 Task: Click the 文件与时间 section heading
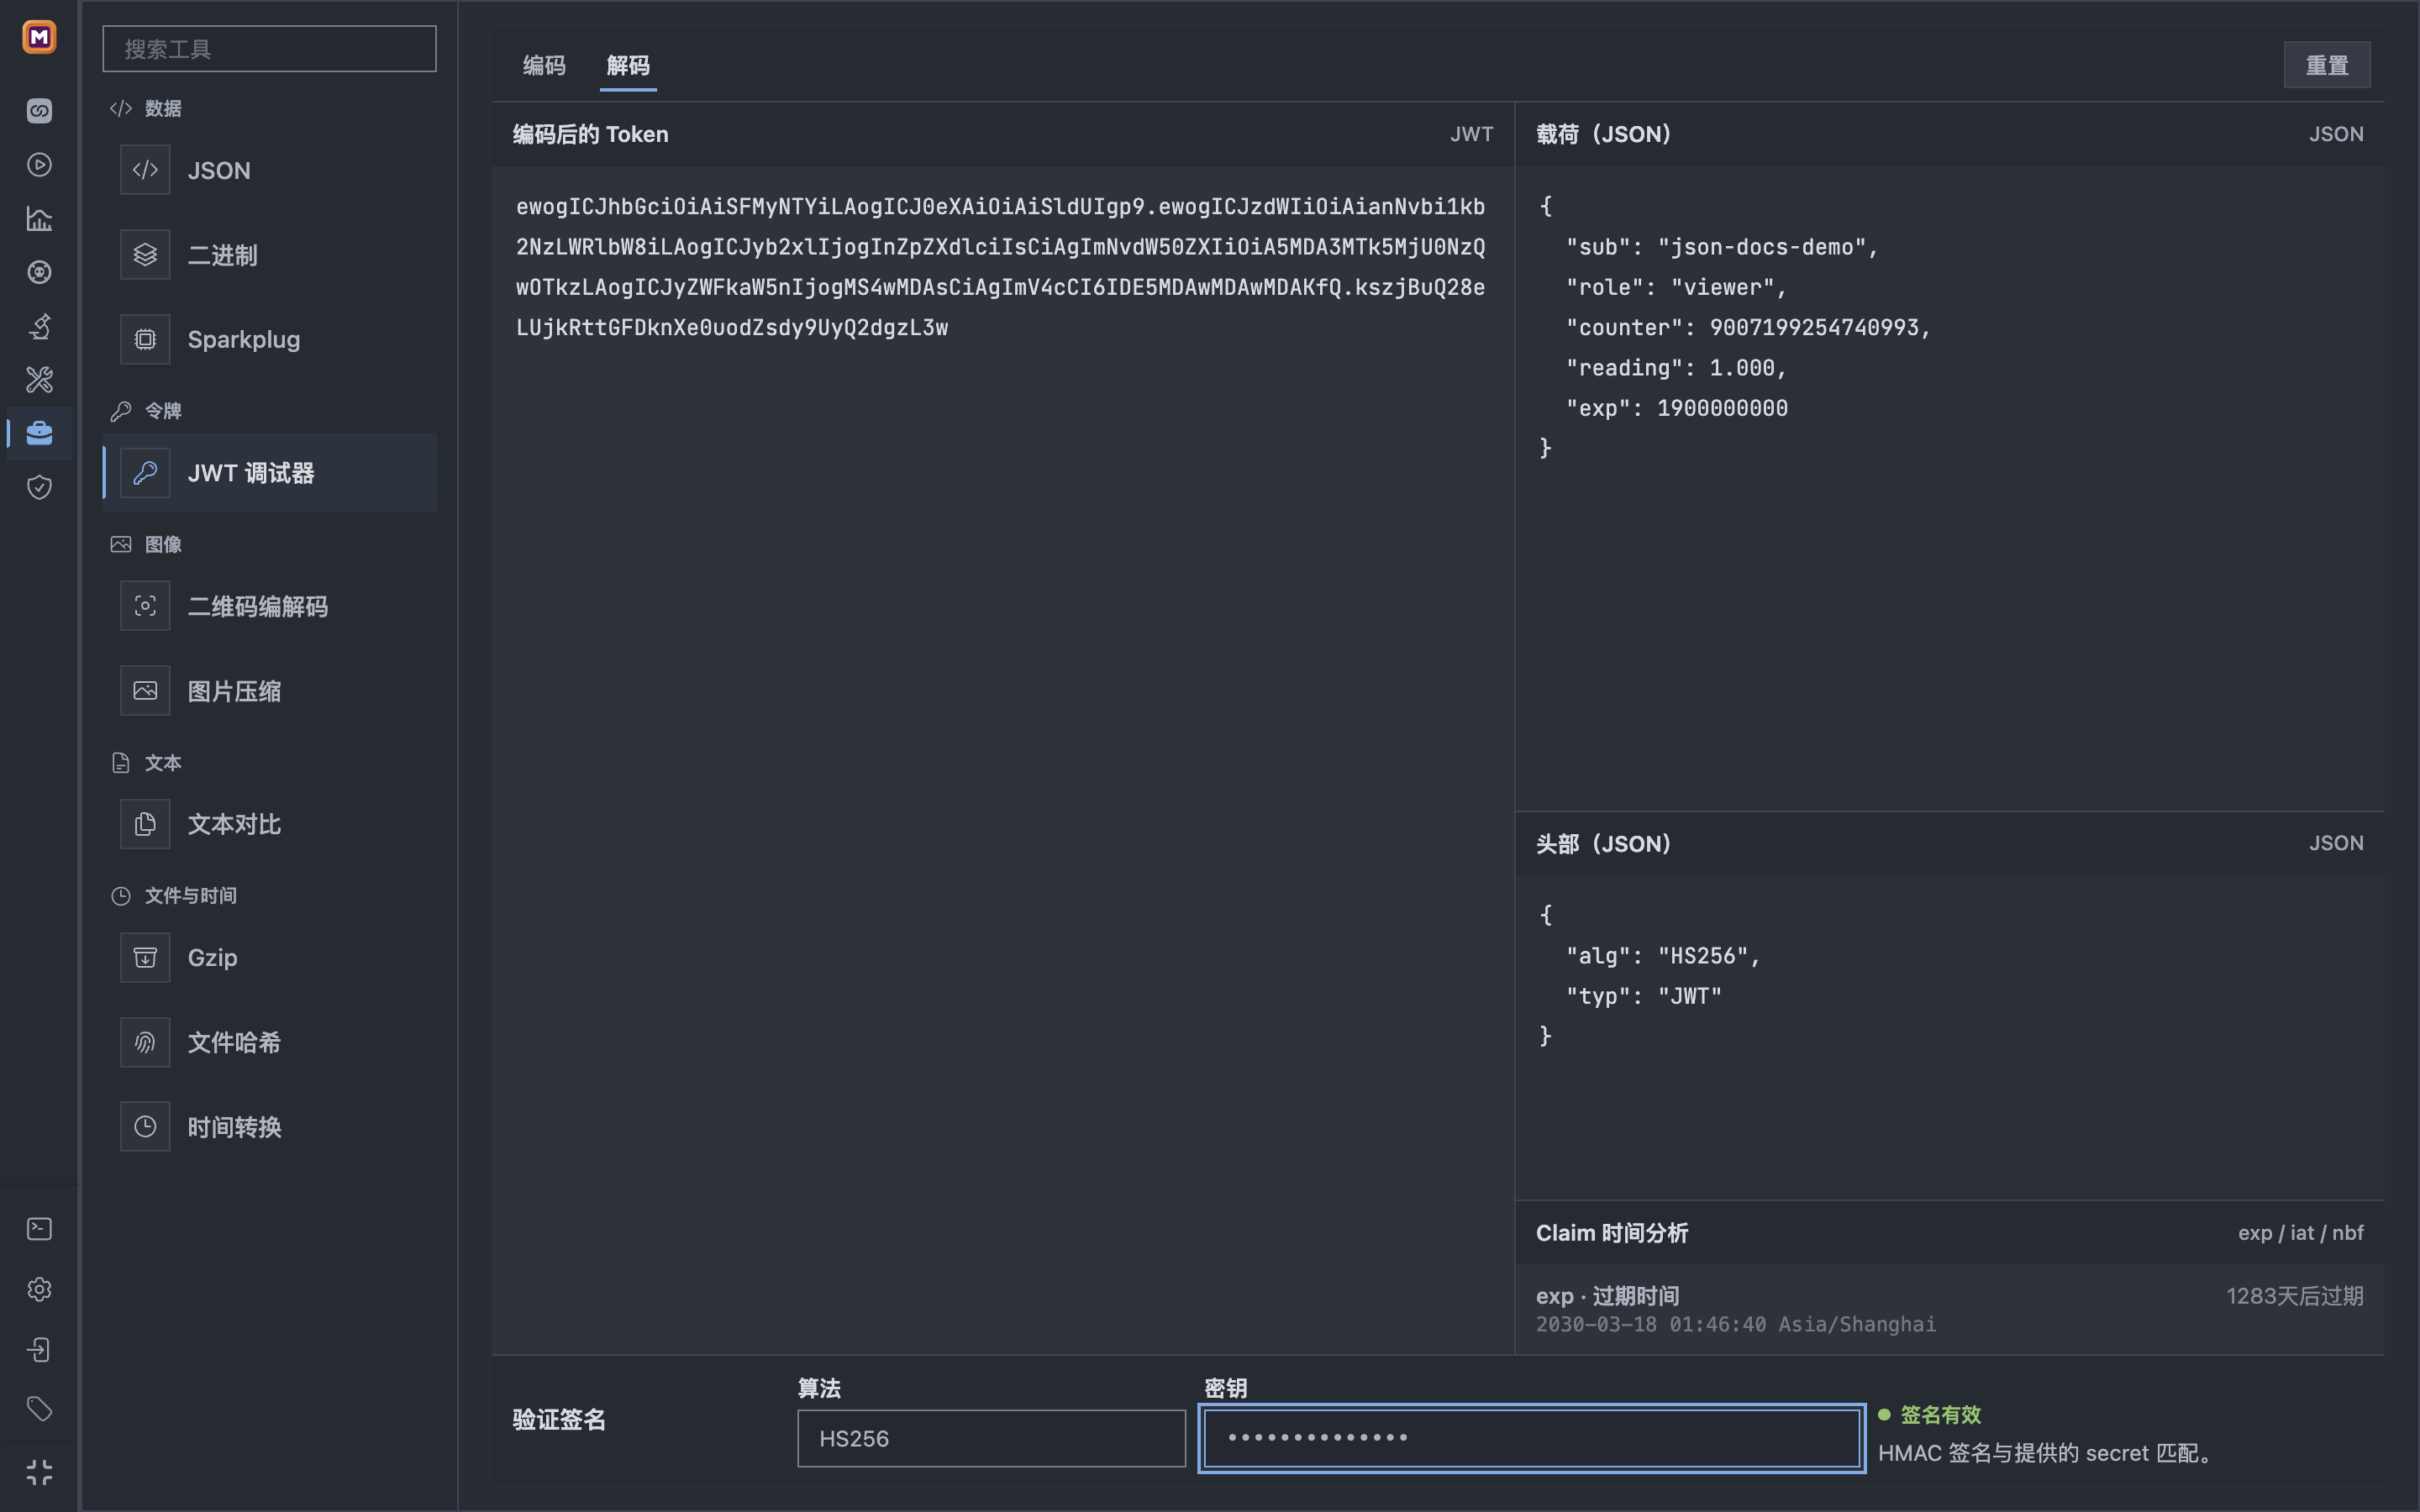coord(190,896)
